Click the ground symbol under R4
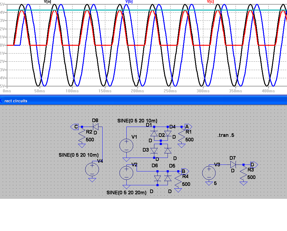The image size is (287, 231). point(178,190)
